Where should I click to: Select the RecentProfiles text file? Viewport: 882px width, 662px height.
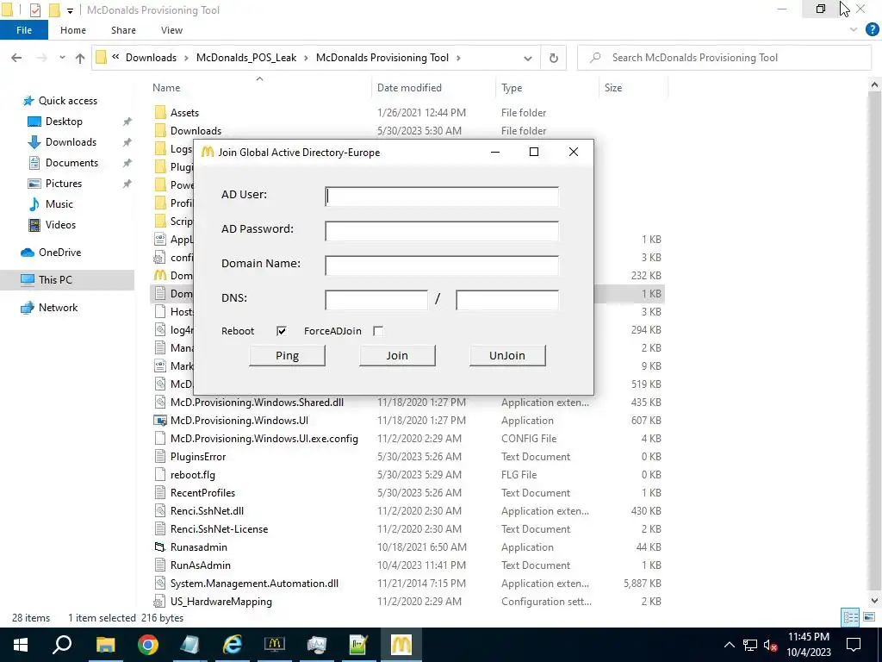(x=202, y=492)
